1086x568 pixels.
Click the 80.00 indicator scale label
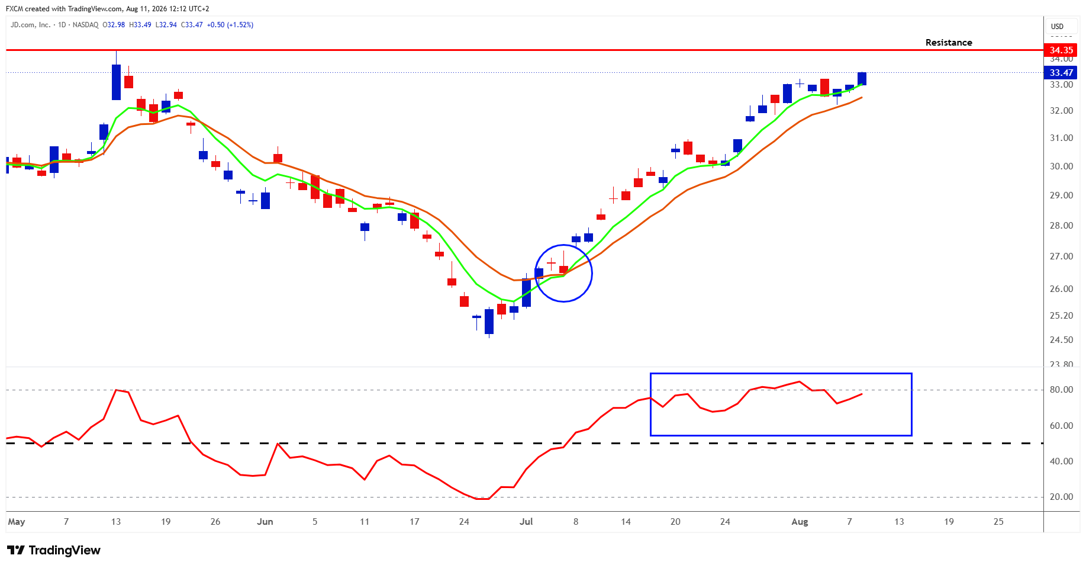tap(1061, 390)
